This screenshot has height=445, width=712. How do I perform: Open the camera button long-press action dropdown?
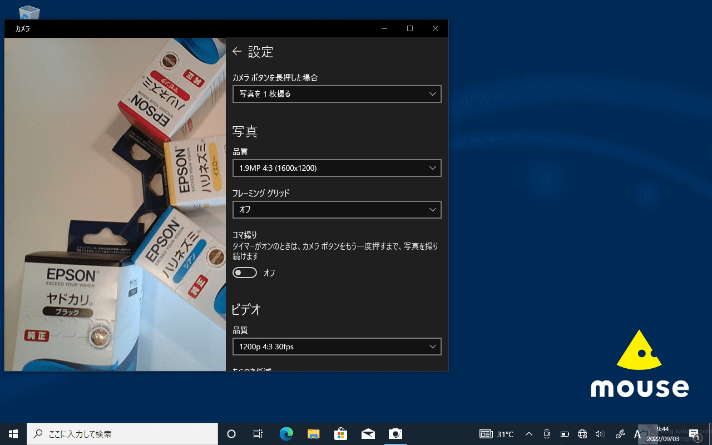[337, 94]
